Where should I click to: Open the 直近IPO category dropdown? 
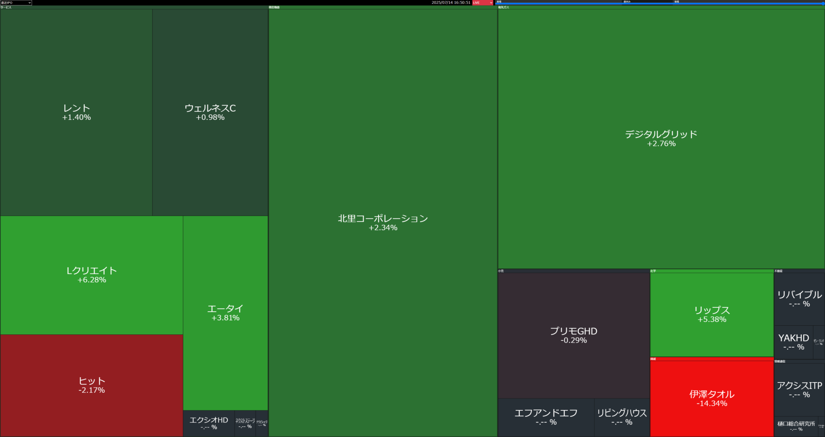(16, 3)
